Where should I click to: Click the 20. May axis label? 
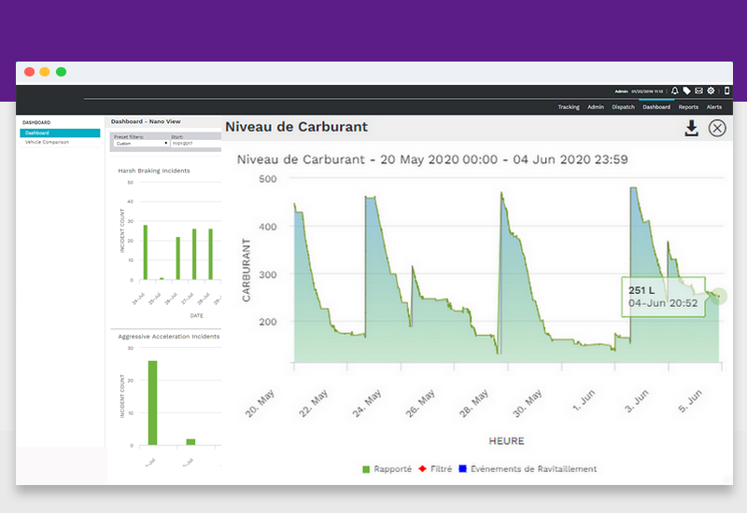260,404
